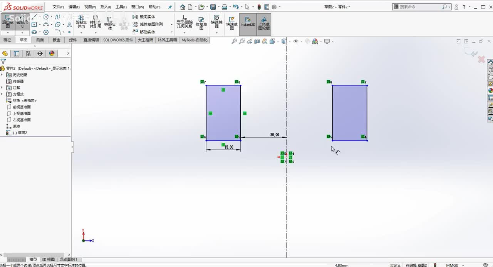The width and height of the screenshot is (493, 267).
Task: Click Zoom to Fit magnifier icon
Action: pos(234,41)
